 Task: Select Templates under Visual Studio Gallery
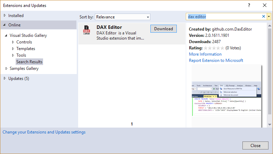(26, 49)
